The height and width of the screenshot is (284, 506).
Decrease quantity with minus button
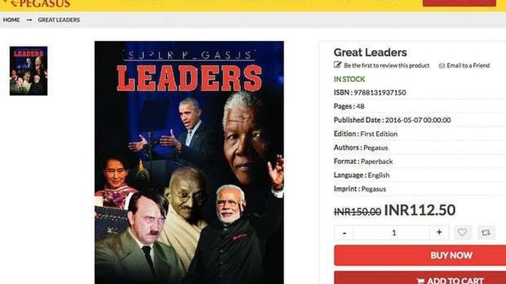click(344, 233)
